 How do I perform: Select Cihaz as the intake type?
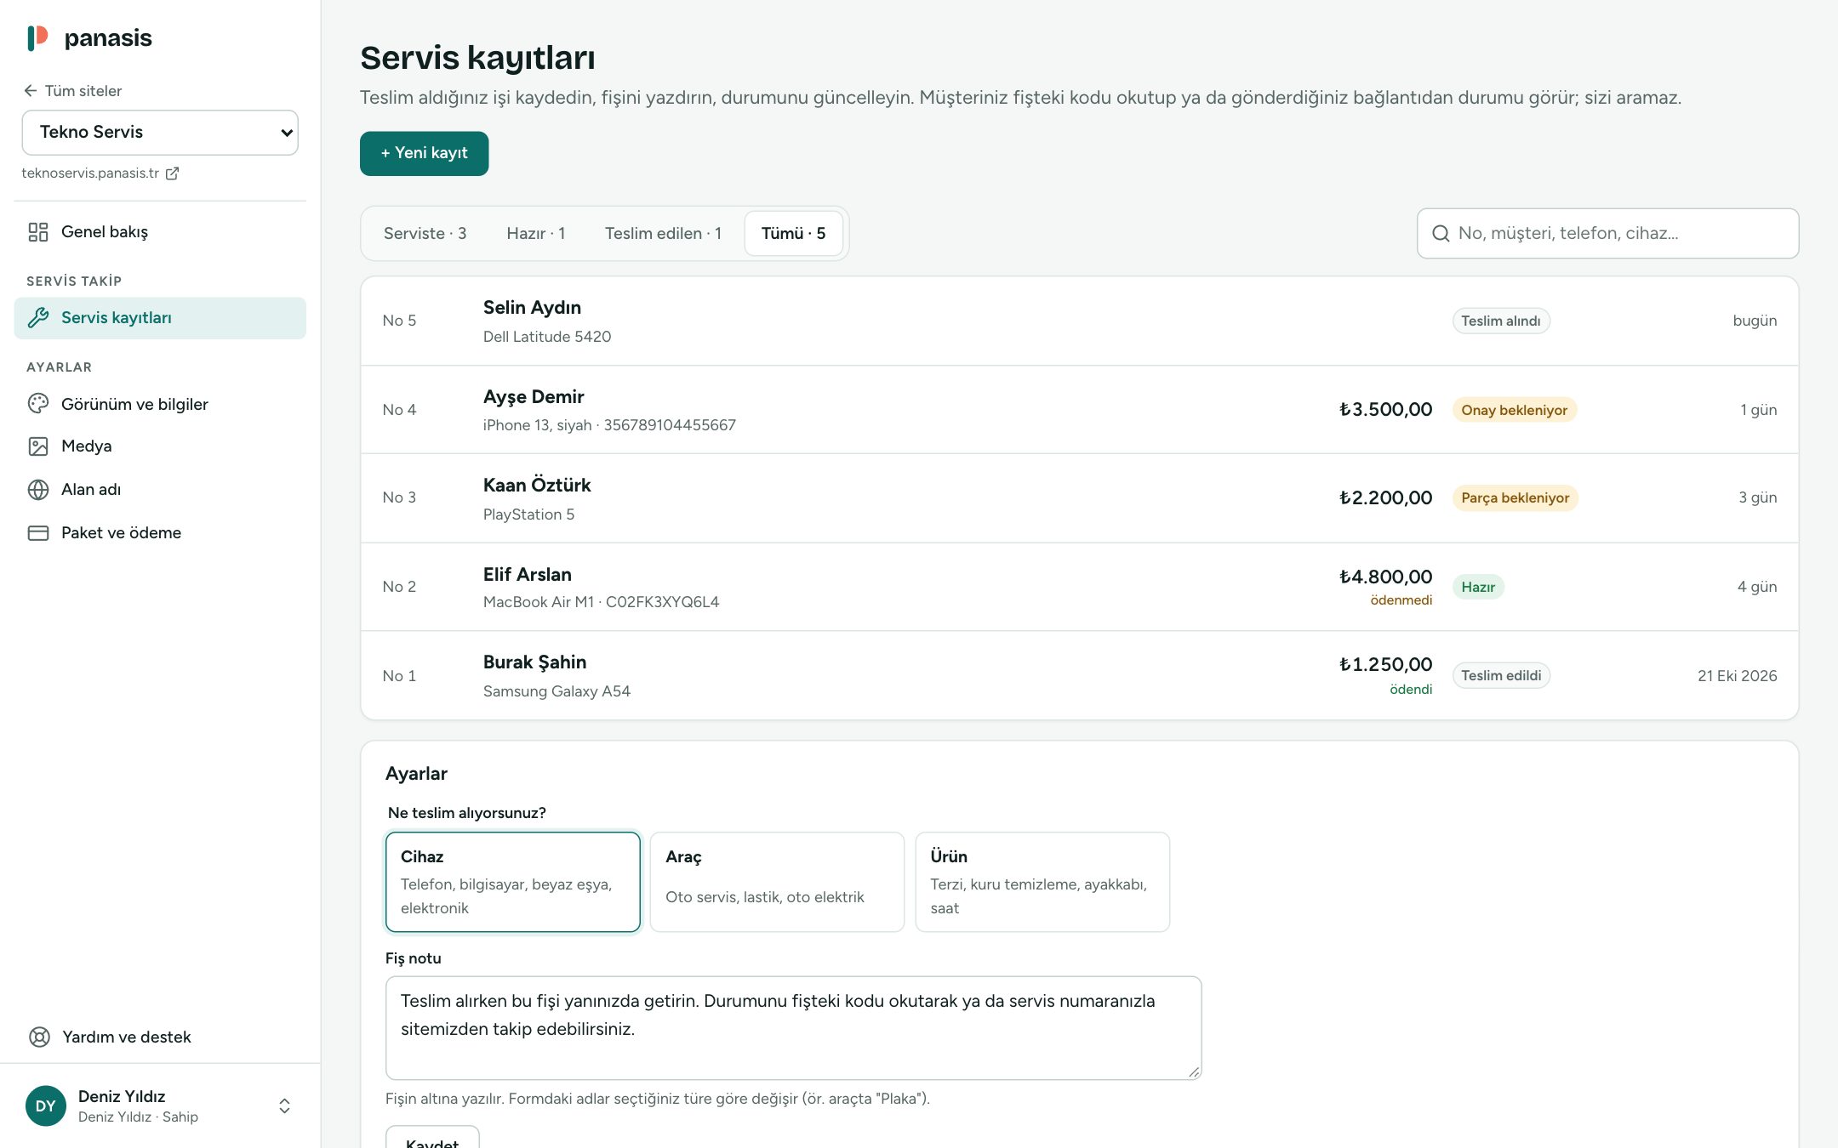click(513, 882)
